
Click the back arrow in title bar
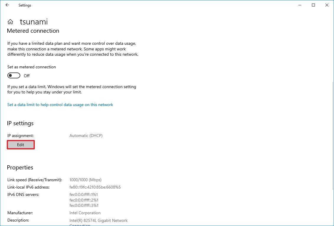[7, 5]
